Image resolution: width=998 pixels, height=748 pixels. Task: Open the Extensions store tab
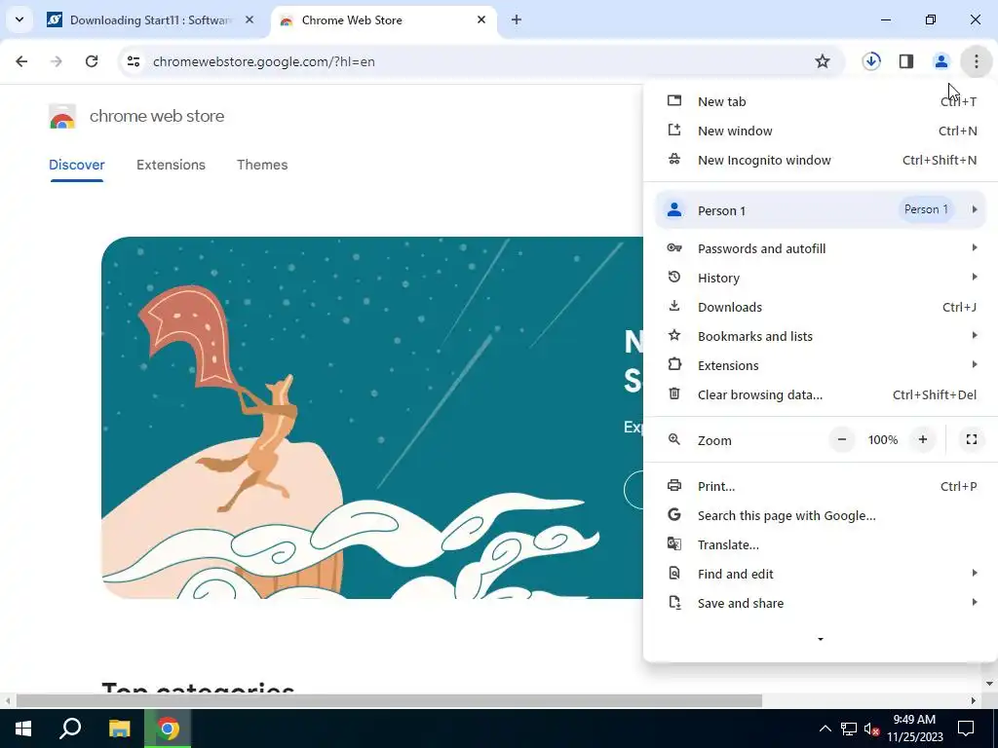[171, 165]
